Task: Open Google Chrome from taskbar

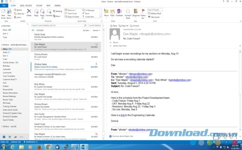Action: 48,147
